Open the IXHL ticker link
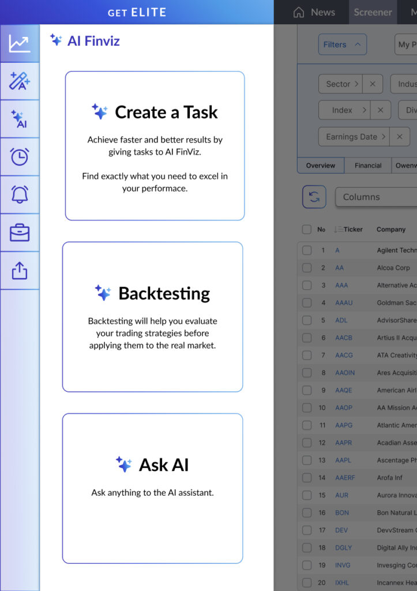The height and width of the screenshot is (591, 417). [341, 583]
